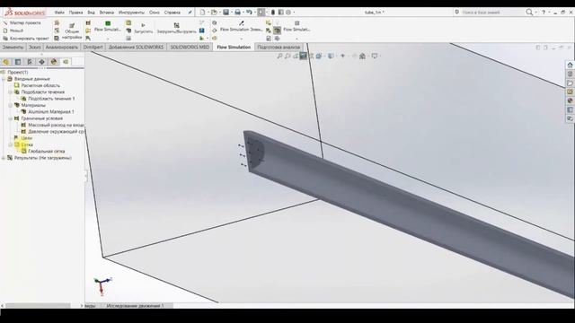Select Проект(1) root in tree
Screen dimensions: 575x323
pos(18,73)
